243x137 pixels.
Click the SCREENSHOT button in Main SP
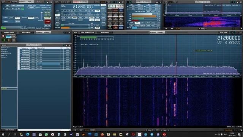click(105, 32)
